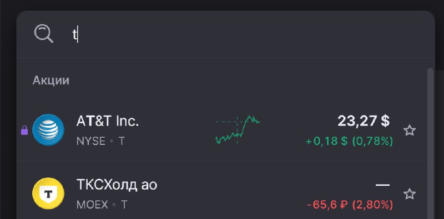
Task: Open the AT&T blue globe logo
Action: [48, 130]
